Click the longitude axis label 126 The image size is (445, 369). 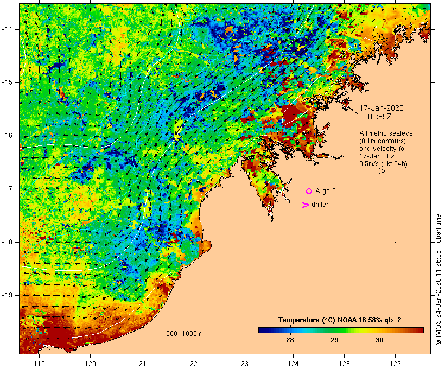tap(395, 364)
